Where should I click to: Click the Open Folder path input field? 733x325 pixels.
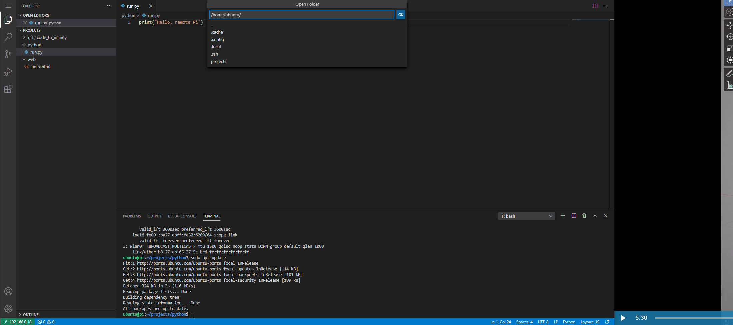302,15
